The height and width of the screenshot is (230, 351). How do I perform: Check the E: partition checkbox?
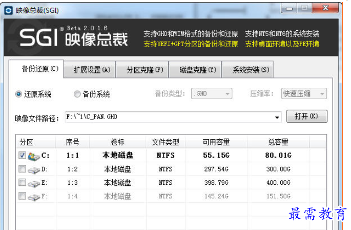(22, 182)
